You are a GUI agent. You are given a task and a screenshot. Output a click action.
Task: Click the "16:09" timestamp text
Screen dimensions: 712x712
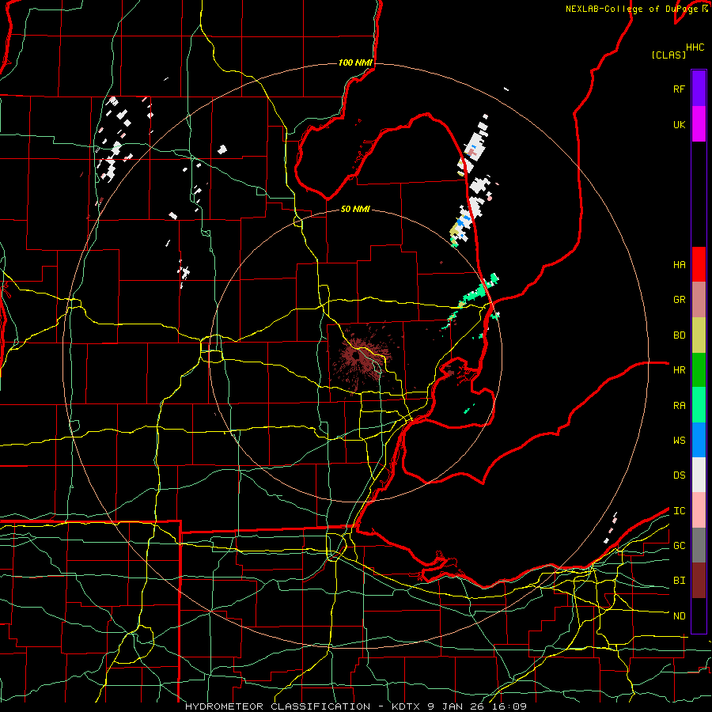pyautogui.click(x=511, y=706)
